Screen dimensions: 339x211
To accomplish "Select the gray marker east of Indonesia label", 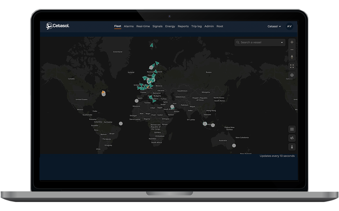I will tap(213, 125).
